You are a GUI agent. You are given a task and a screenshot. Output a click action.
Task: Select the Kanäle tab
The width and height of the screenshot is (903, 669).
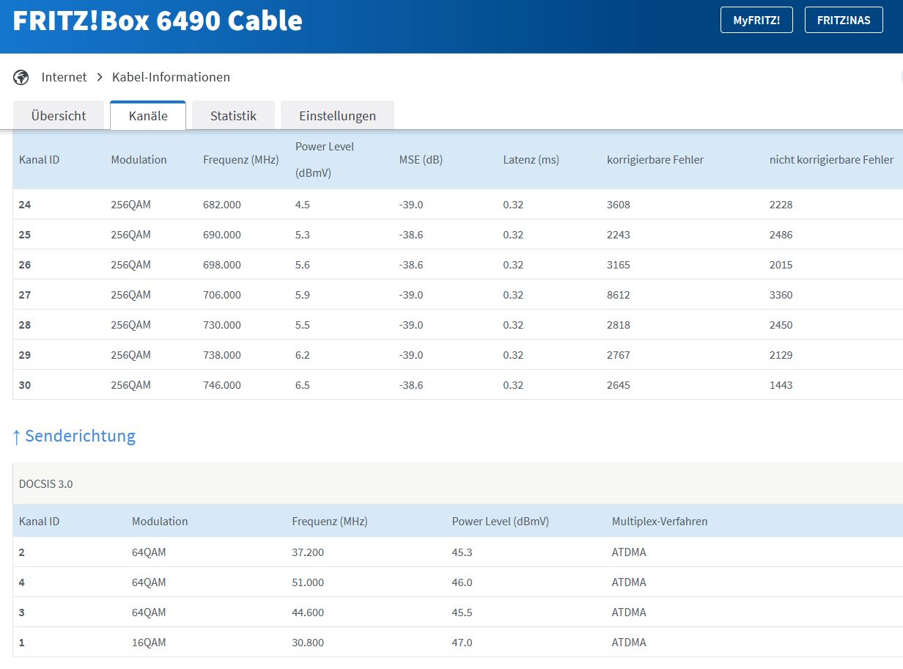[x=148, y=116]
